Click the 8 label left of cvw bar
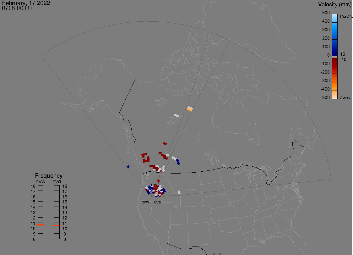 click(x=34, y=240)
